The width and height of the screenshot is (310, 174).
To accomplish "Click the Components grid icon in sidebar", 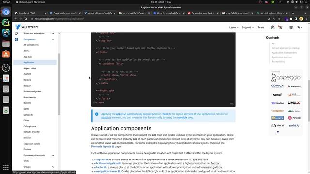I will click(16, 39).
